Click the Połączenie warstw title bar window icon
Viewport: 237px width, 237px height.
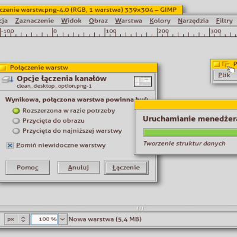point(3,68)
